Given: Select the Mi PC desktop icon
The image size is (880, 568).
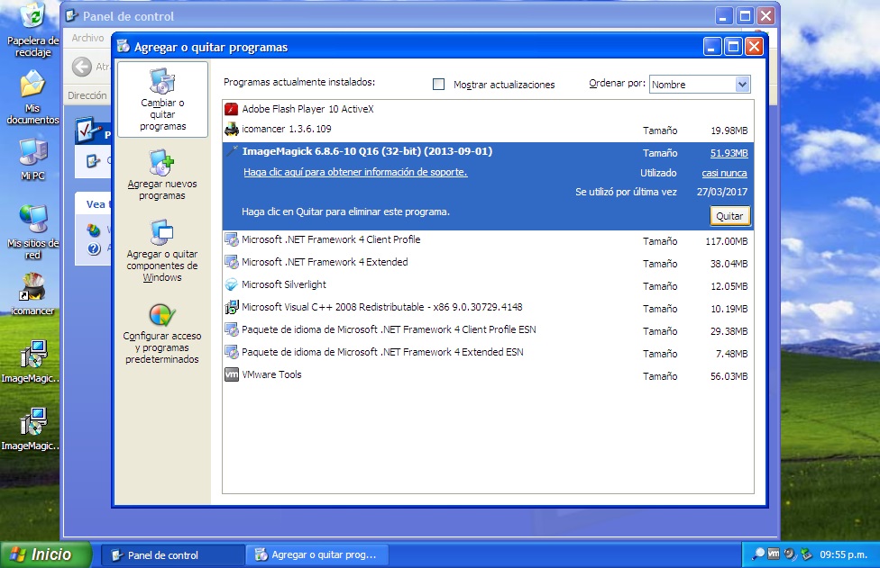Looking at the screenshot, I should click(32, 159).
